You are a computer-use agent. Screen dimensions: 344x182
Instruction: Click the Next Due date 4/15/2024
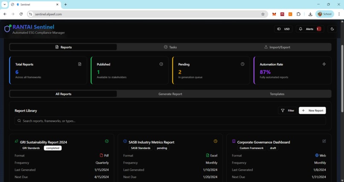(x=101, y=177)
